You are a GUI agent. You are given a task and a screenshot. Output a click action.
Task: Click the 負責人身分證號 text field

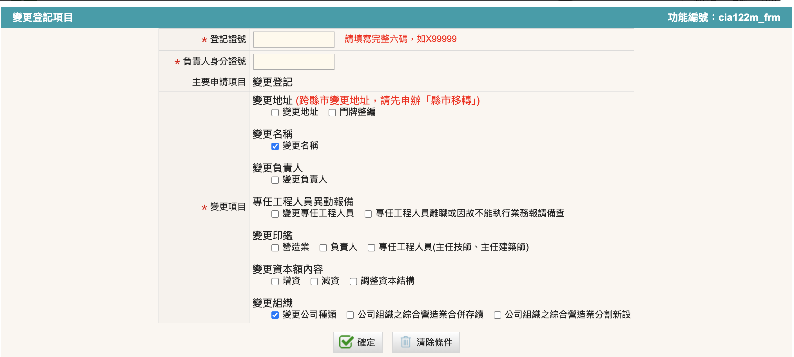click(x=293, y=62)
